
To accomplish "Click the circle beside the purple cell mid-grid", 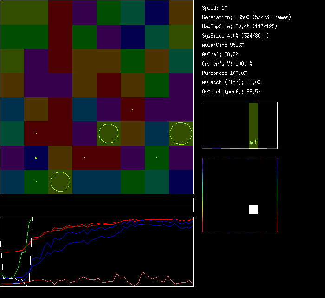I will (109, 133).
